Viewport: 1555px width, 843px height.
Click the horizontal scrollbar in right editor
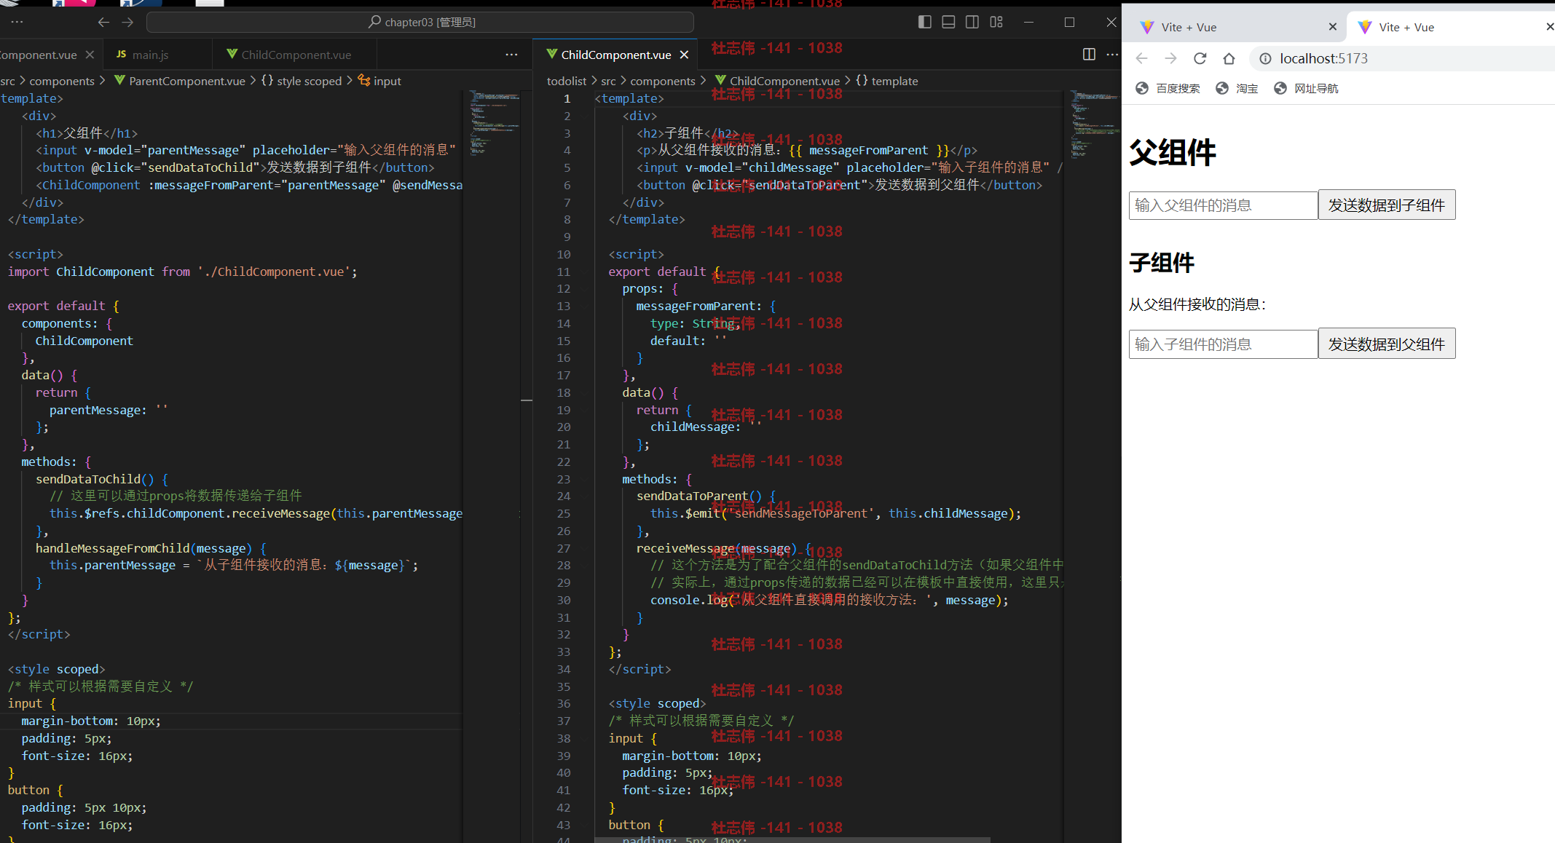(x=792, y=839)
